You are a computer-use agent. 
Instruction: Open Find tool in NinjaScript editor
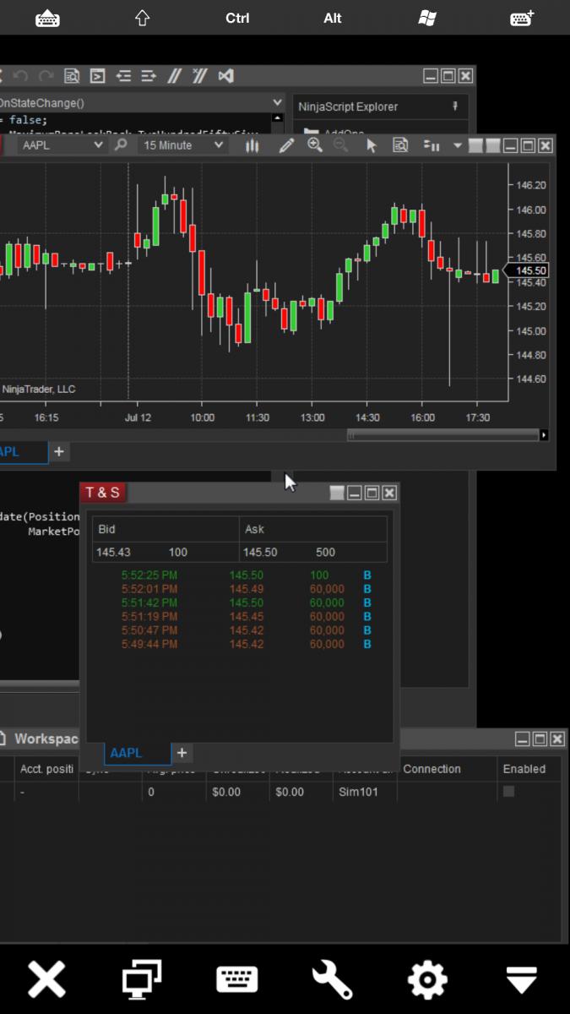click(72, 76)
